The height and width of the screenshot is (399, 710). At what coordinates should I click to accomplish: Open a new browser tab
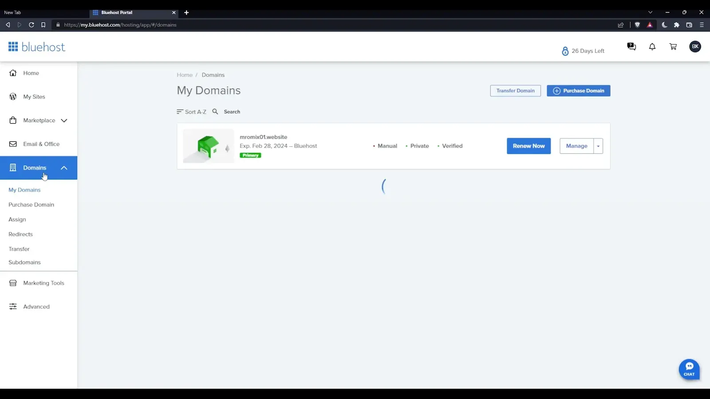tap(186, 12)
